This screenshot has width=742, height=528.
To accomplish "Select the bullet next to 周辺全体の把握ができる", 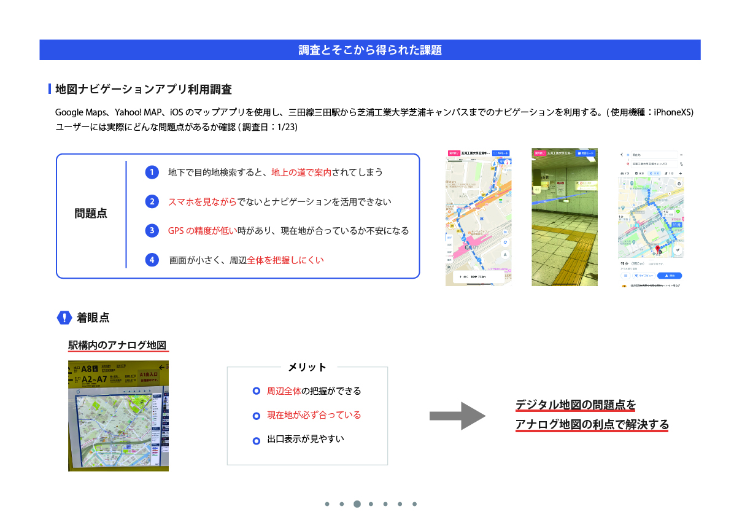I will 257,391.
